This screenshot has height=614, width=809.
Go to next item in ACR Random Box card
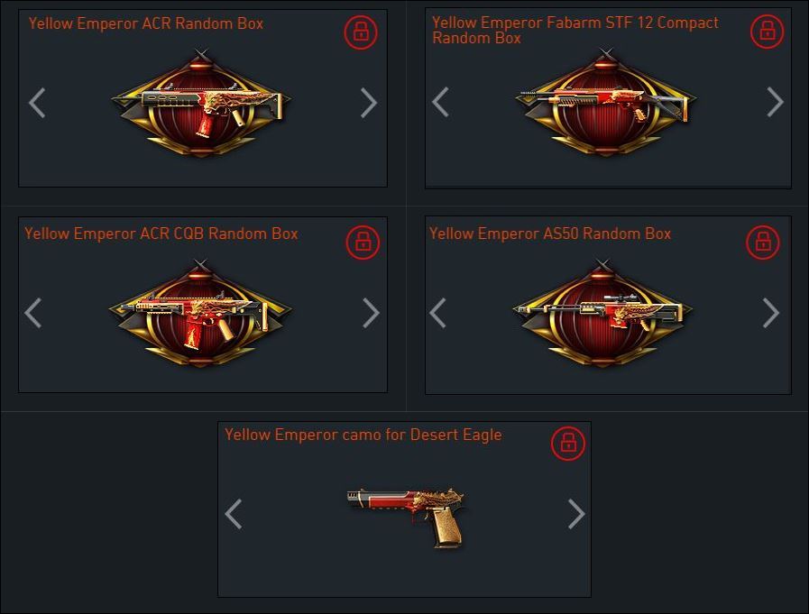point(368,103)
